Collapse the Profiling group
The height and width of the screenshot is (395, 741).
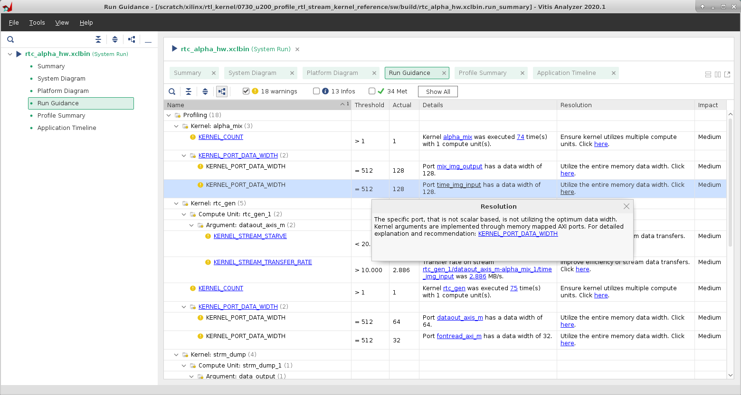(x=169, y=115)
